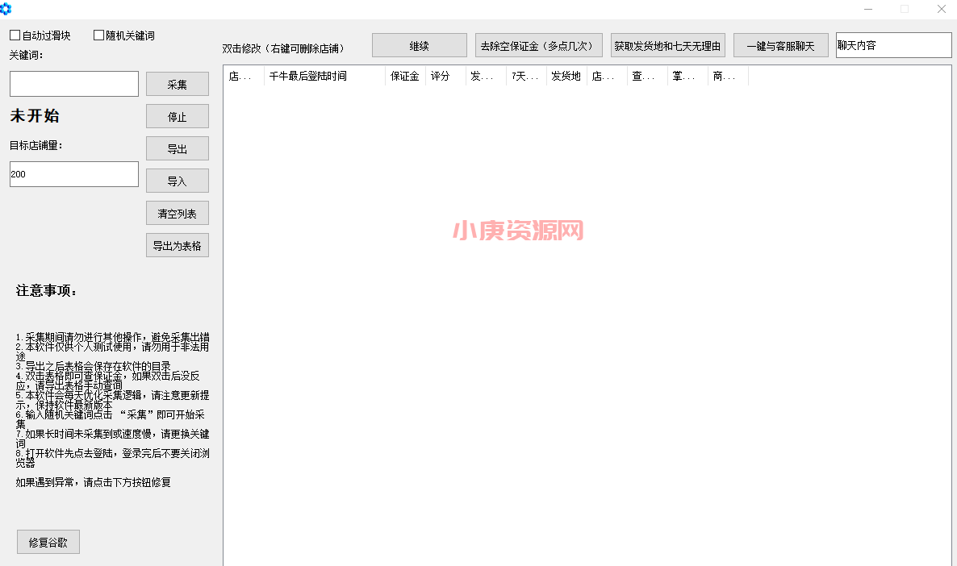Export to spreadsheet via 导出为表格

[177, 244]
